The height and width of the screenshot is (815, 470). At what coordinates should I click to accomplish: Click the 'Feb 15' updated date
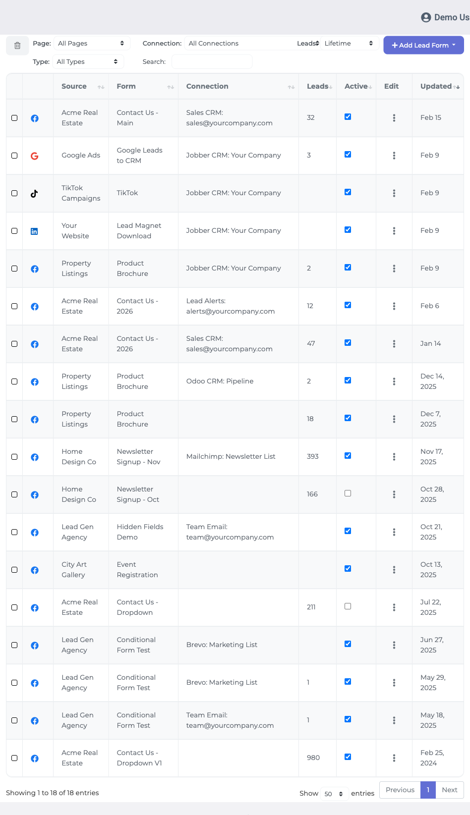pos(431,117)
